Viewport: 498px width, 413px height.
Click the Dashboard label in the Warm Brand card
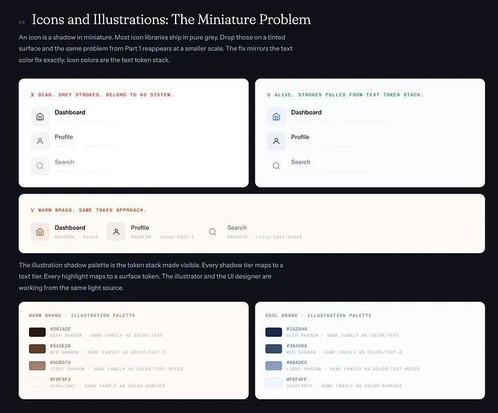tap(70, 228)
